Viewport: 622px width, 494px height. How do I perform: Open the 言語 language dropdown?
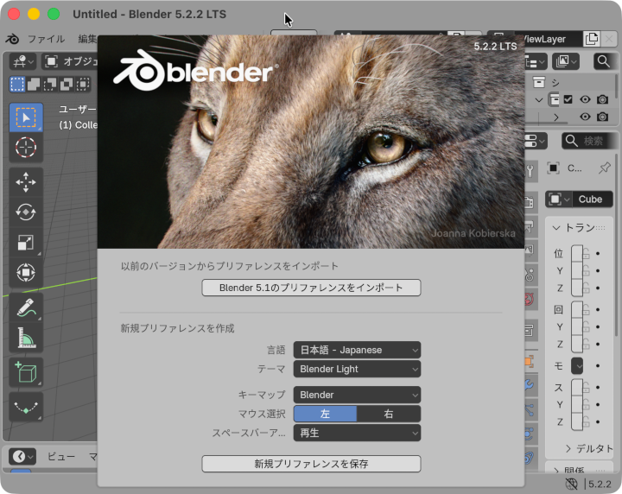[x=357, y=350]
